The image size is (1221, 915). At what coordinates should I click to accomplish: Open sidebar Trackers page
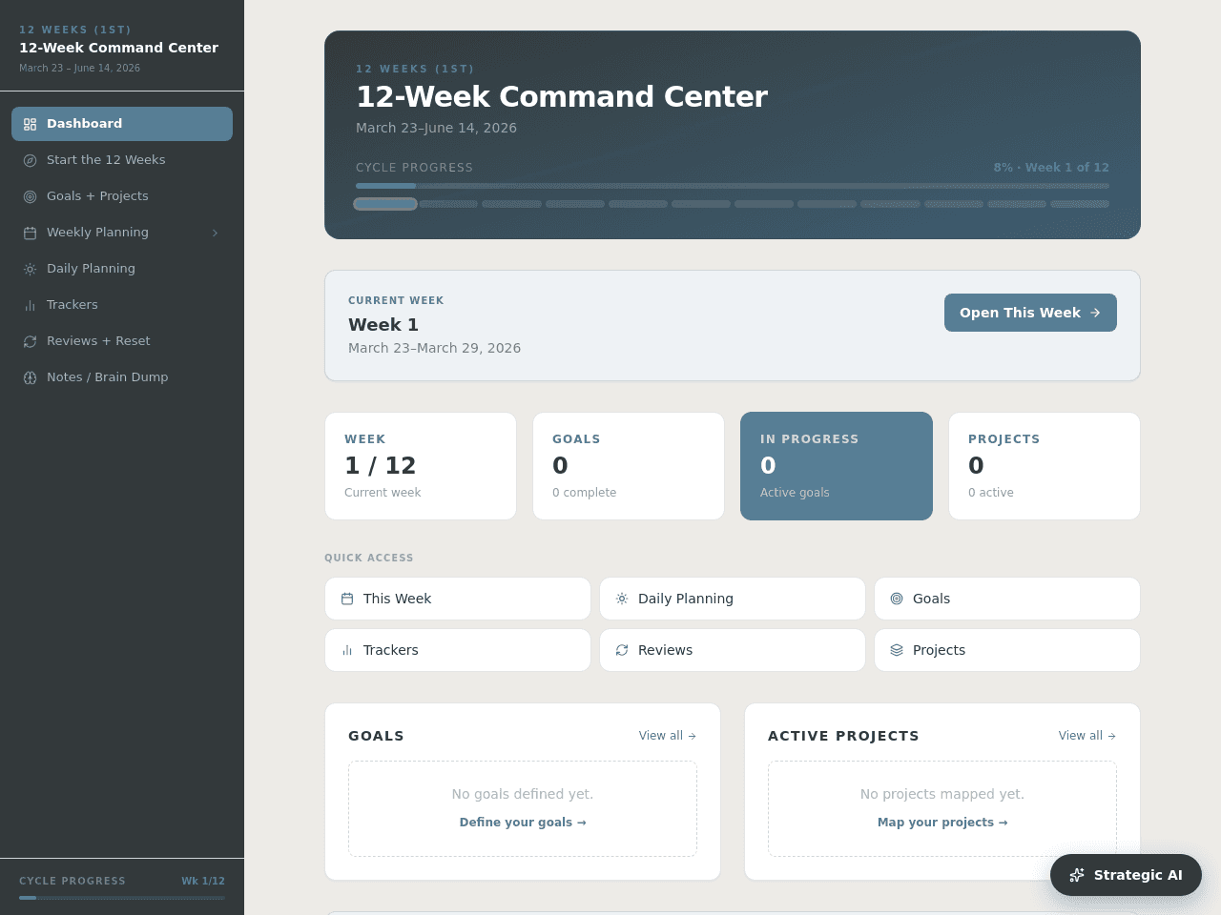122,305
